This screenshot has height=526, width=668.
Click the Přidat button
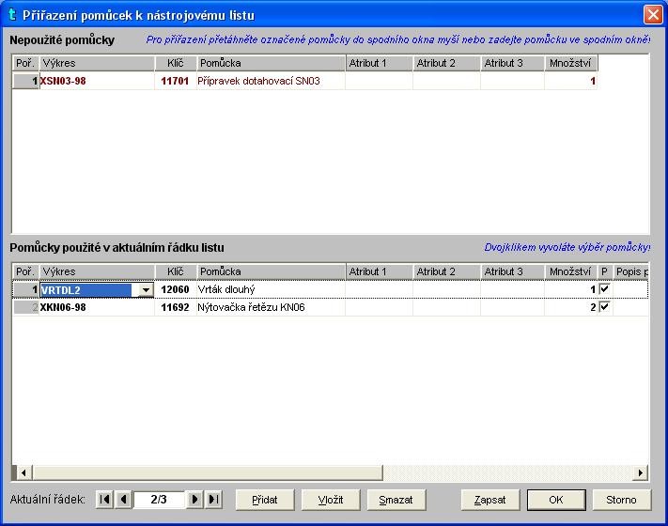coord(265,500)
